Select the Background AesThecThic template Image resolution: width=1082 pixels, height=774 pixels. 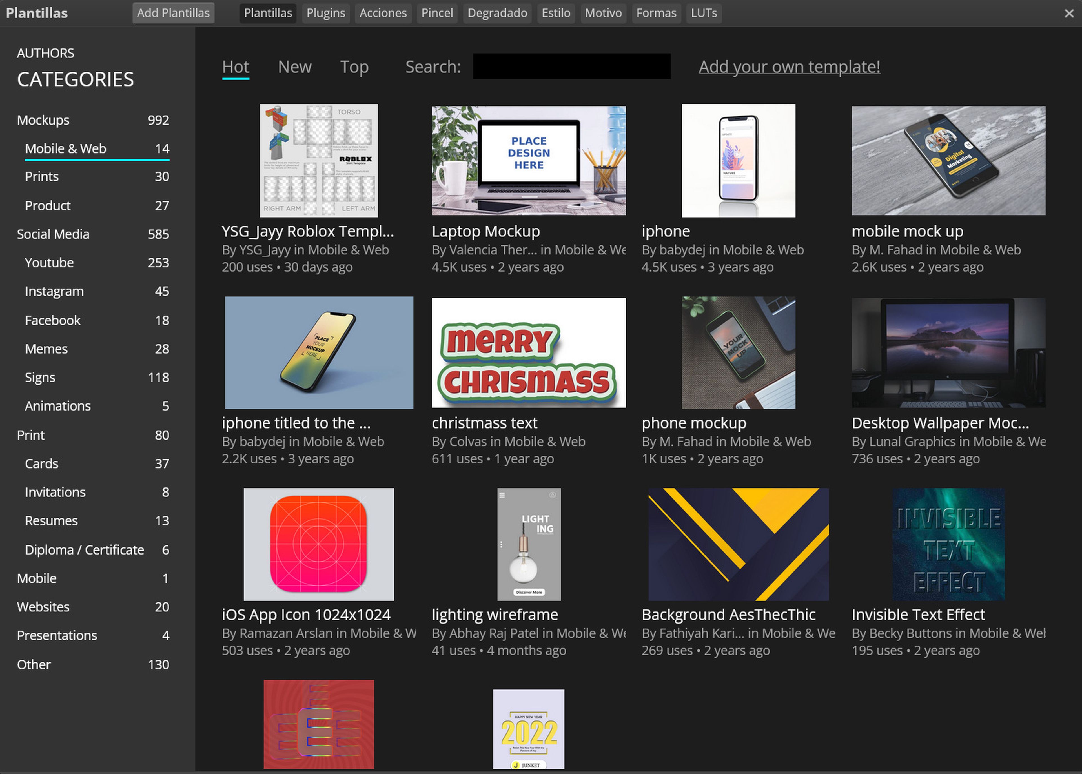[738, 544]
